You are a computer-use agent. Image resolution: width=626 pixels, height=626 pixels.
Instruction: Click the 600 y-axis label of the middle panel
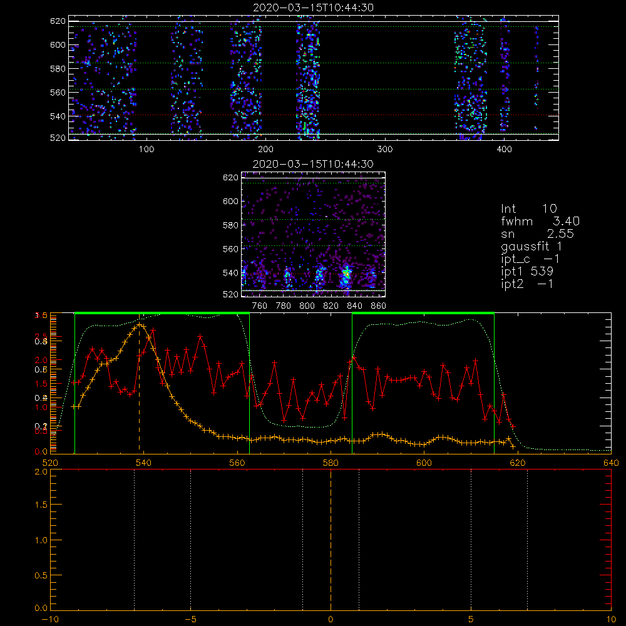[x=230, y=201]
